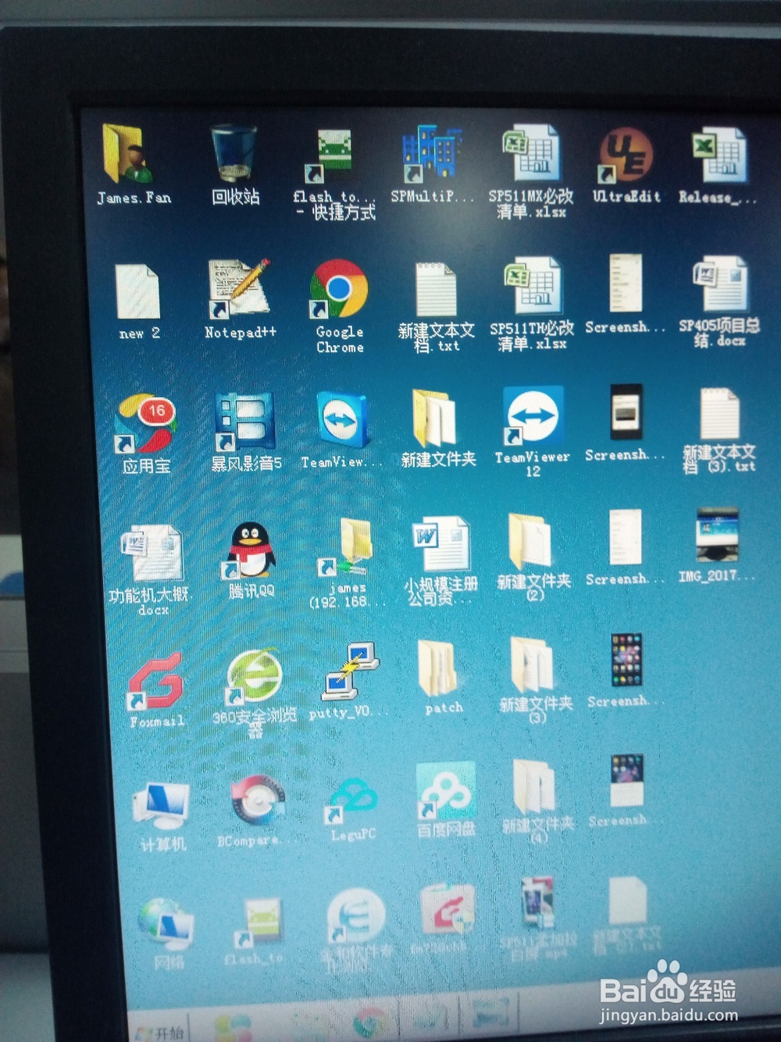Open james (192.168... network folder shortcut
Screen dimensions: 781x1042
(x=348, y=563)
